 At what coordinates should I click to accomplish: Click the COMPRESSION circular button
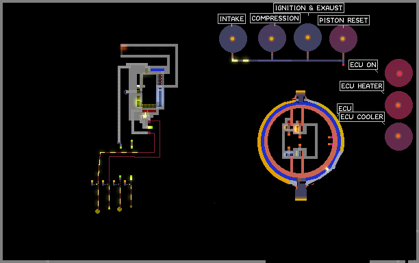tap(272, 38)
